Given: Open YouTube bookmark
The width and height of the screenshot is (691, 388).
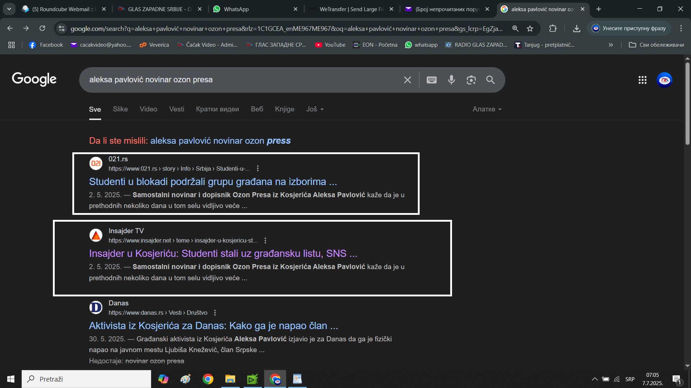Looking at the screenshot, I should tap(330, 45).
